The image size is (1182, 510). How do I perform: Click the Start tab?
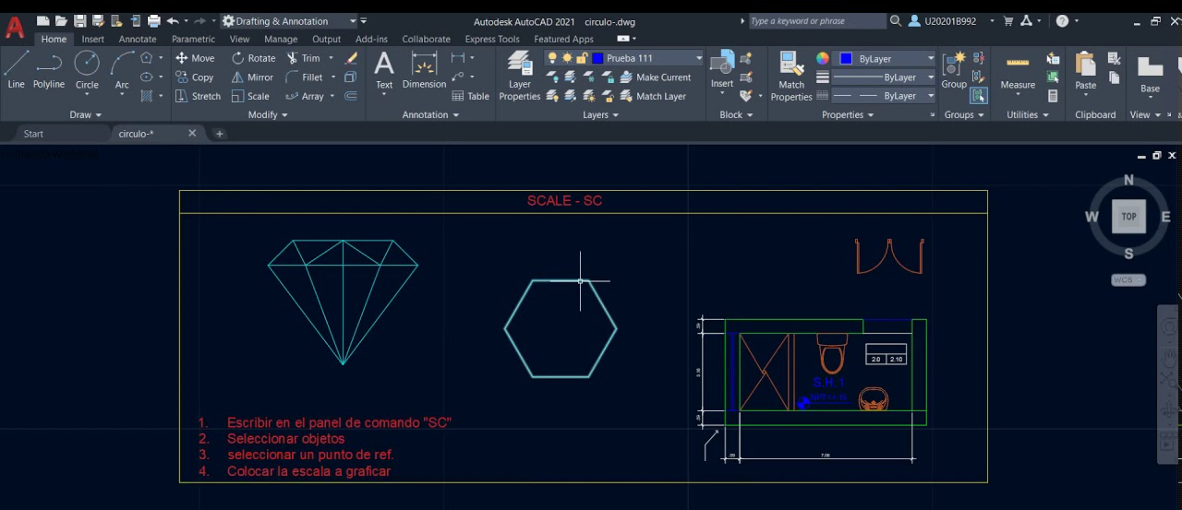(x=33, y=134)
